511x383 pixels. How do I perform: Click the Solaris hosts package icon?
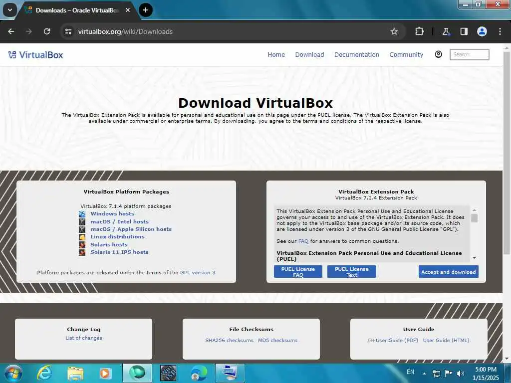tap(82, 244)
